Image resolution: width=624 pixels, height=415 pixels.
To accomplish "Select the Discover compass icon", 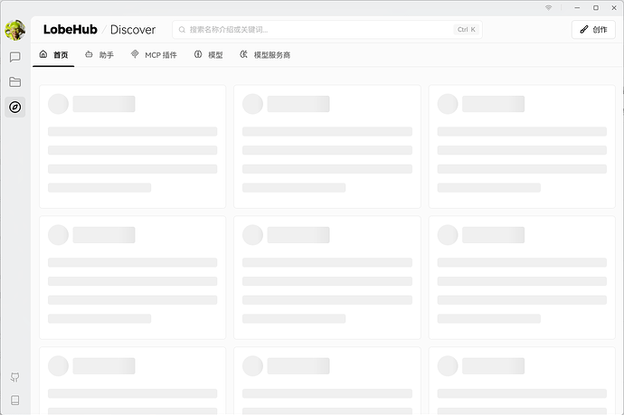I will [15, 107].
